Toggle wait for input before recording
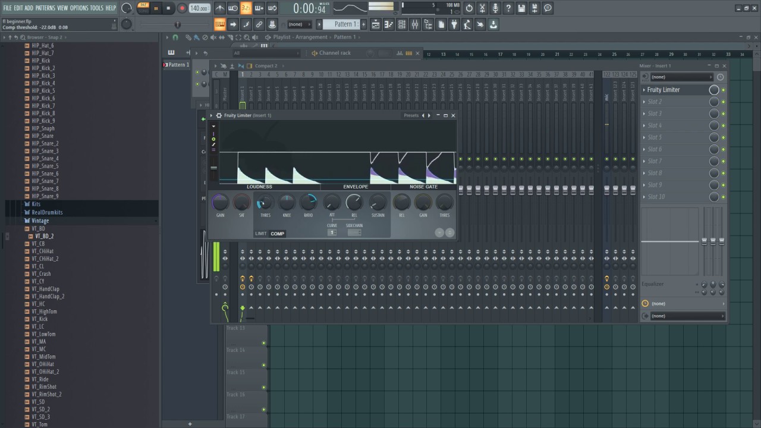 pyautogui.click(x=233, y=8)
